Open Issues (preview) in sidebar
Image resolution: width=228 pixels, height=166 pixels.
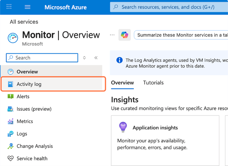point(34,109)
